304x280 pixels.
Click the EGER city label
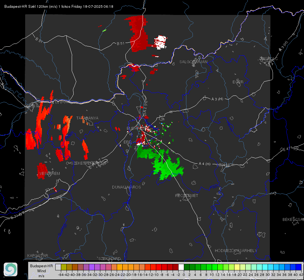(x=238, y=82)
